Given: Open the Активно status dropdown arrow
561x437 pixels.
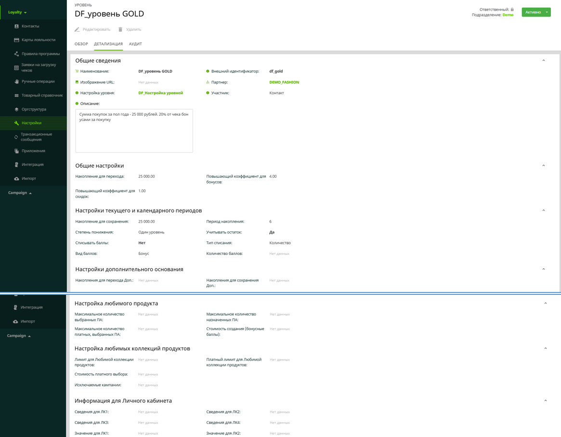Looking at the screenshot, I should coord(547,12).
